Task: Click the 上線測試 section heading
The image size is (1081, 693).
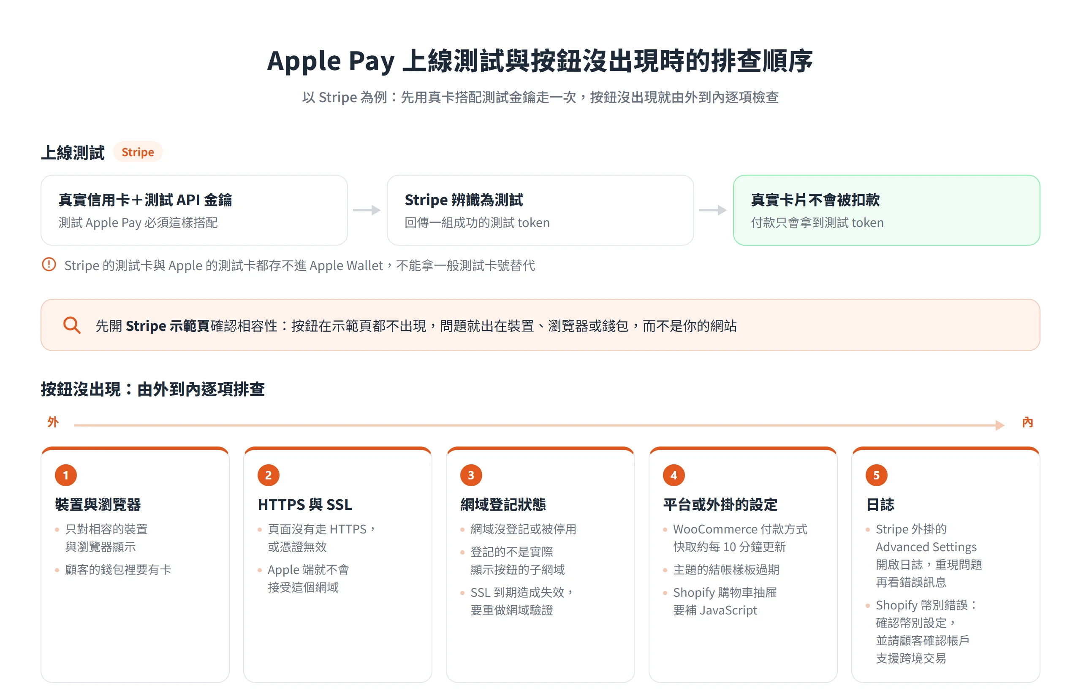Action: coord(73,152)
